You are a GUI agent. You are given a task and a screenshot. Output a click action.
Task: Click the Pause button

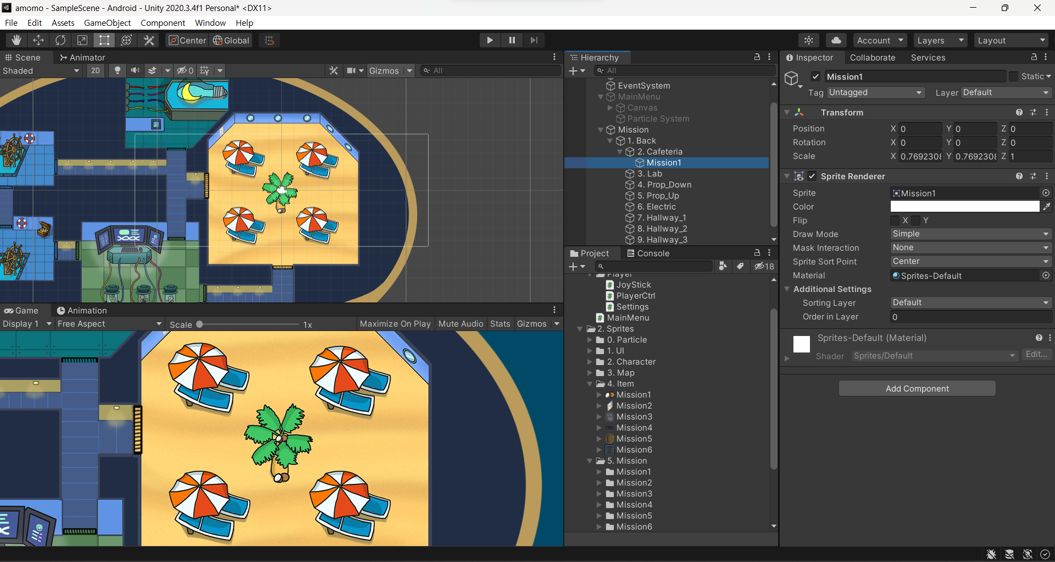click(x=512, y=40)
